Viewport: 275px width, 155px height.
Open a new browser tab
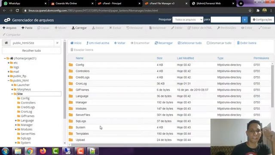tap(241, 3)
